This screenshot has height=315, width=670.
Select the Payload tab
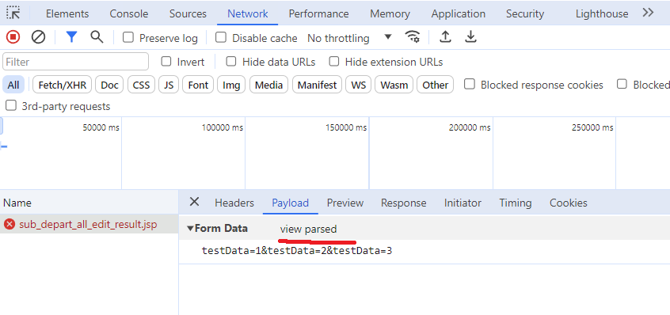pos(291,203)
